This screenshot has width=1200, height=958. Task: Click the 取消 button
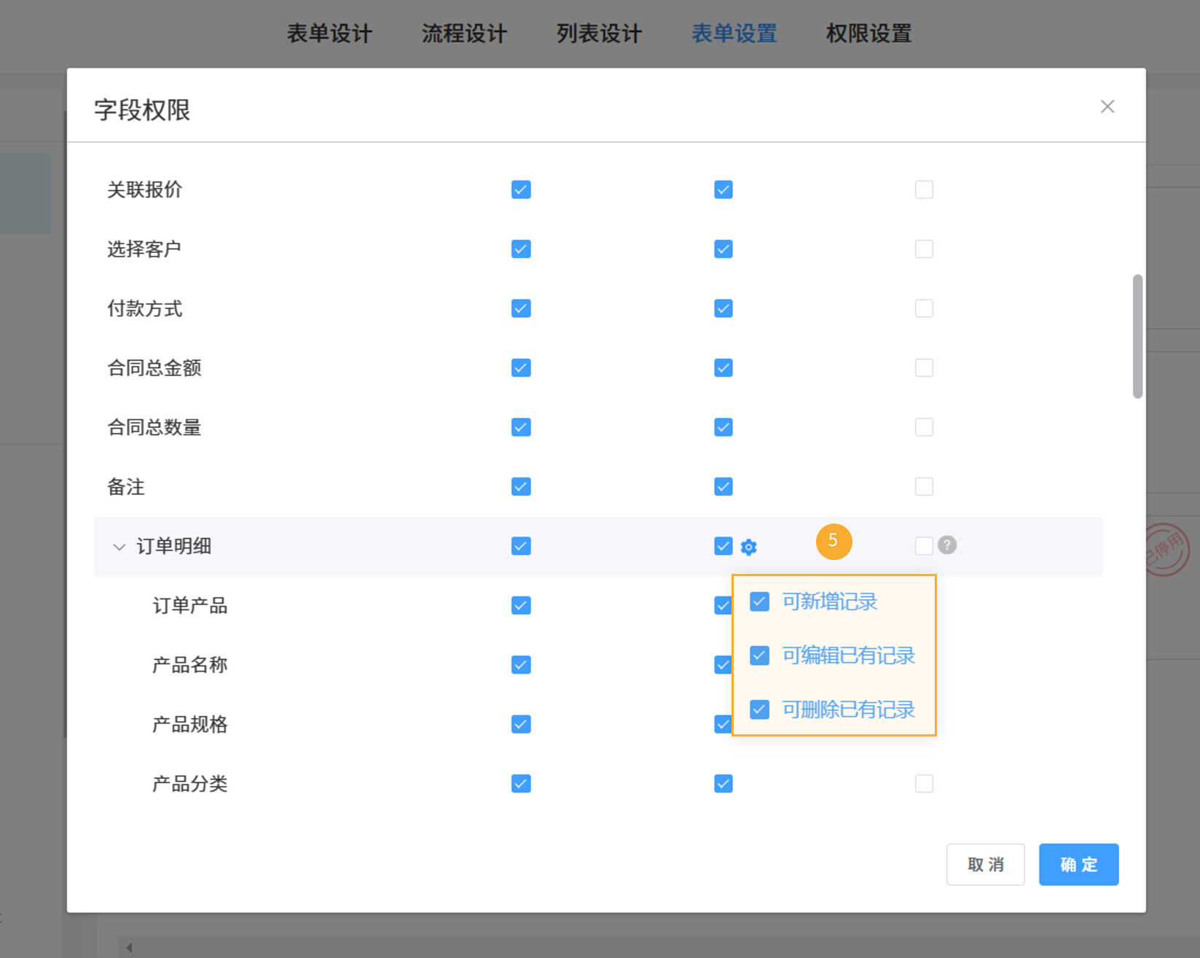click(986, 865)
